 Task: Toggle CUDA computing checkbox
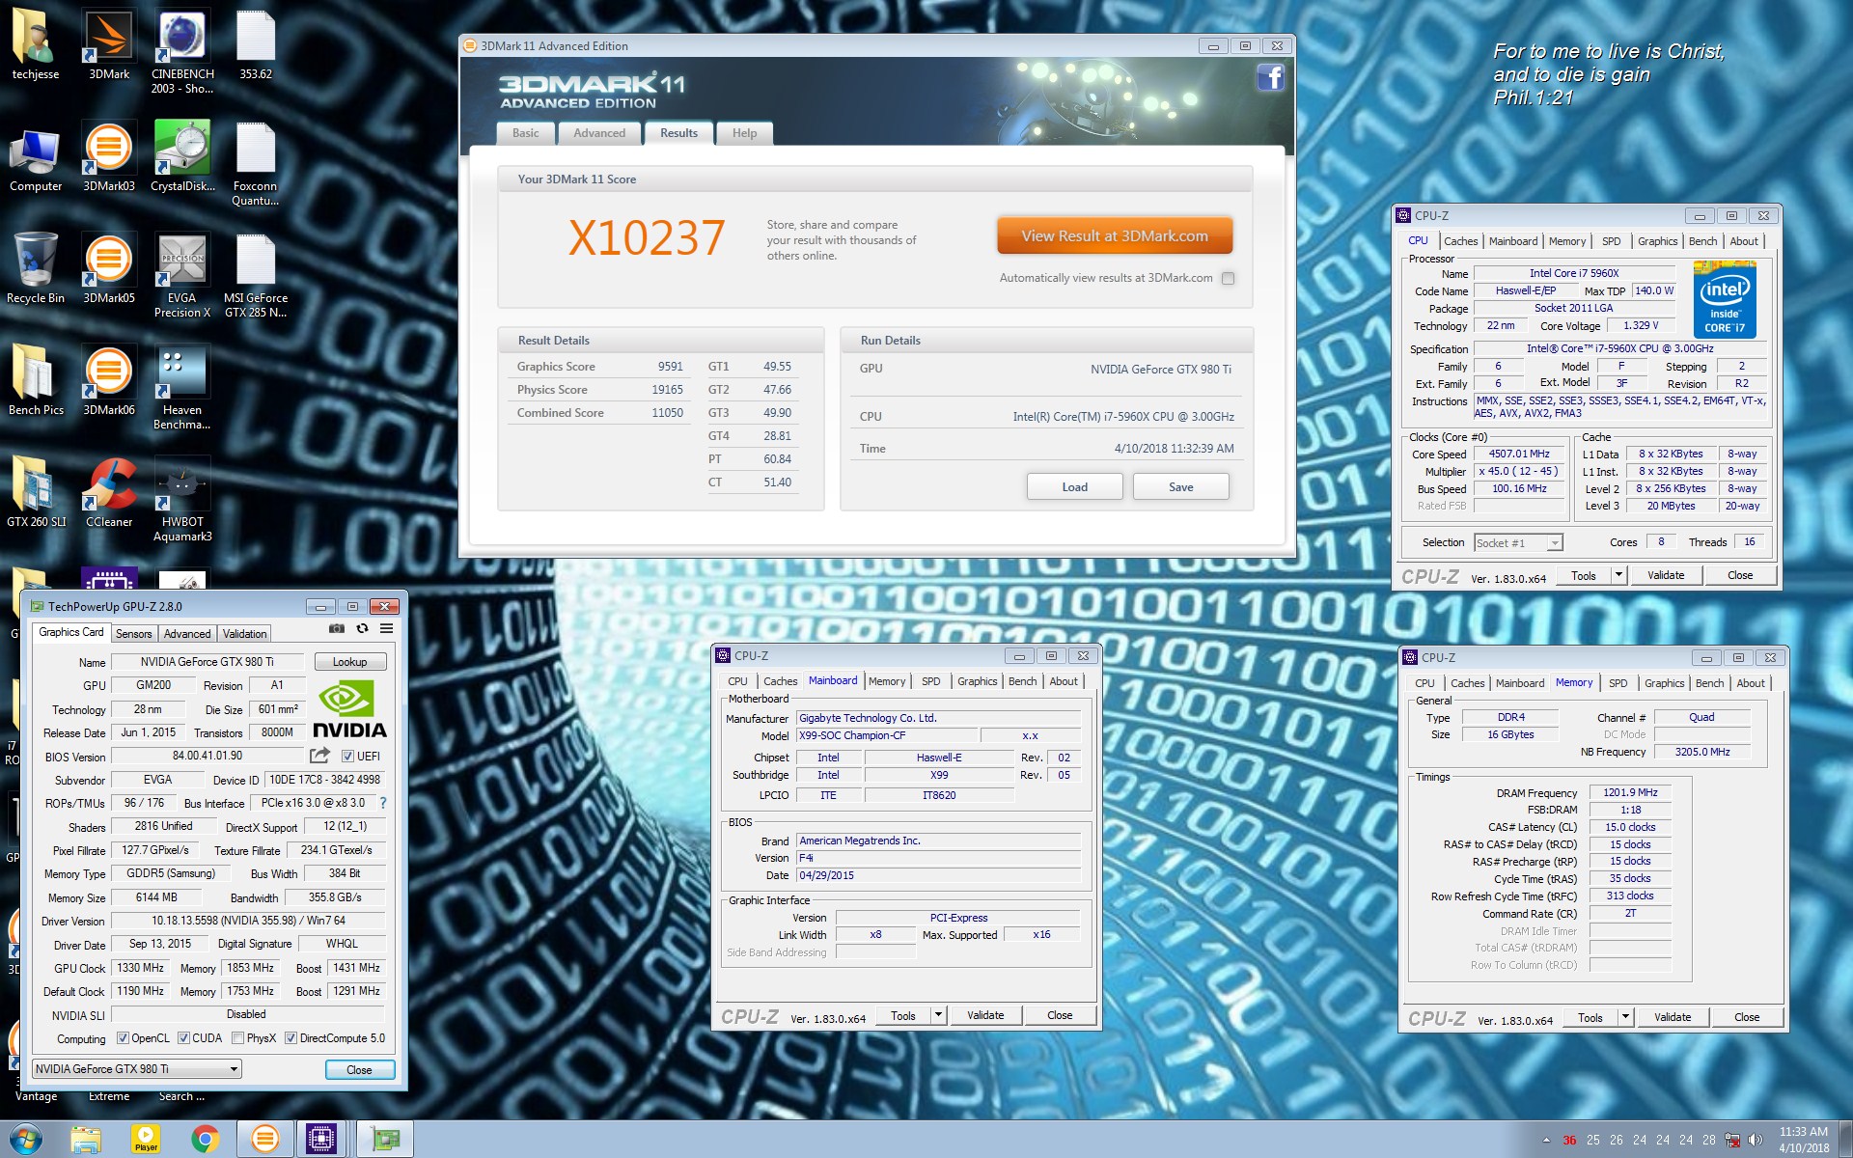click(x=183, y=1038)
